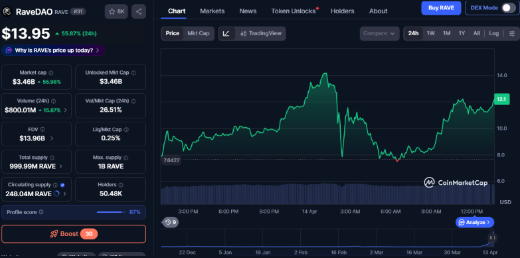Expand Circulating supply details chevron
The height and width of the screenshot is (258, 520).
pos(64,194)
